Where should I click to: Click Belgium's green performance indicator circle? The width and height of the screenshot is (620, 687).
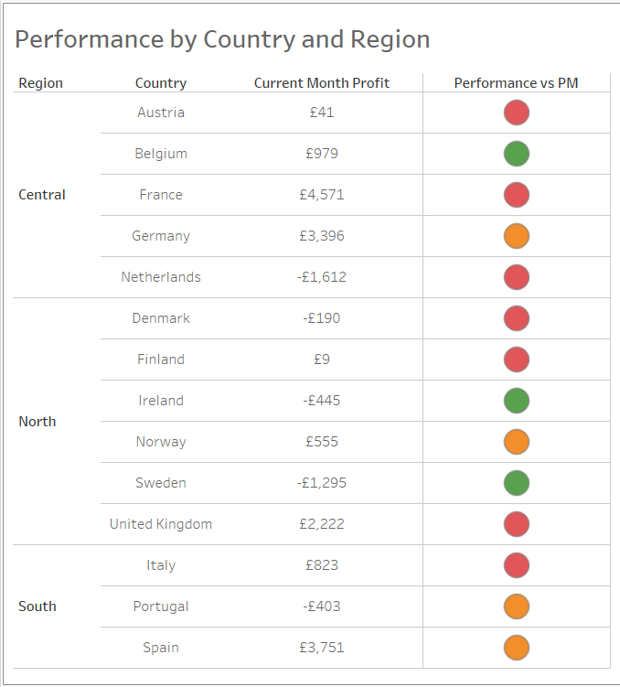tap(517, 154)
